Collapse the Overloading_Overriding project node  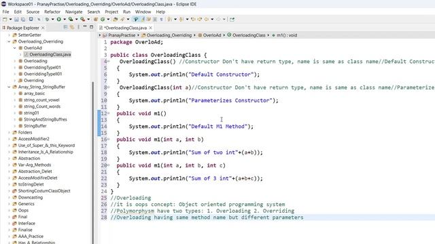pyautogui.click(x=9, y=41)
